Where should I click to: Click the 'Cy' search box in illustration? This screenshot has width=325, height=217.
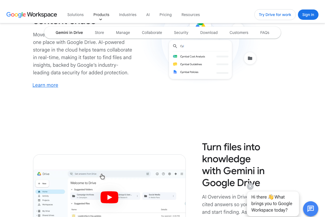(200, 46)
